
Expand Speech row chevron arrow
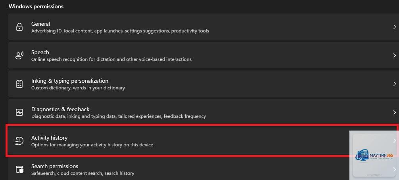pos(395,55)
